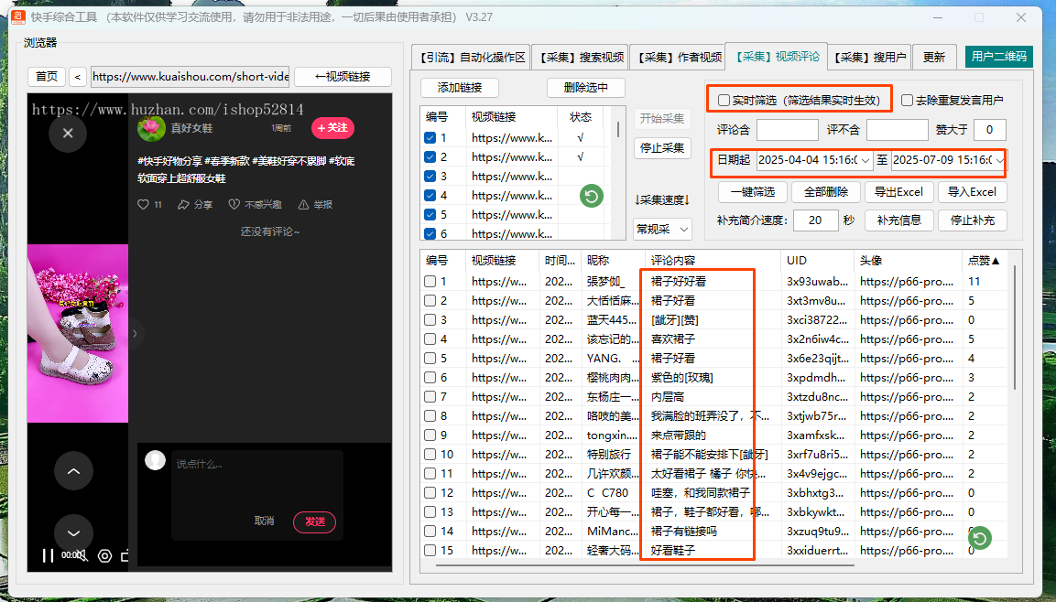Click the browser URL address field
Screen dimensions: 1056x602
tap(190, 77)
